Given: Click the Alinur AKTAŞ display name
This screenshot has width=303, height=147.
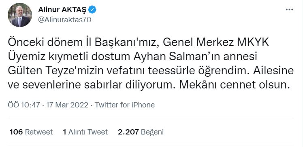Looking at the screenshot, I should pyautogui.click(x=62, y=10).
